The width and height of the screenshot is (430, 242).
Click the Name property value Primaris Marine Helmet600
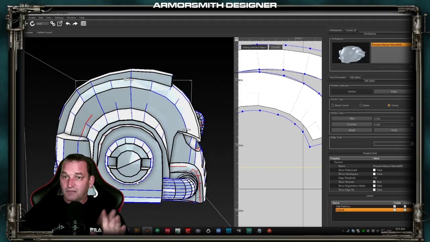[x=388, y=166]
